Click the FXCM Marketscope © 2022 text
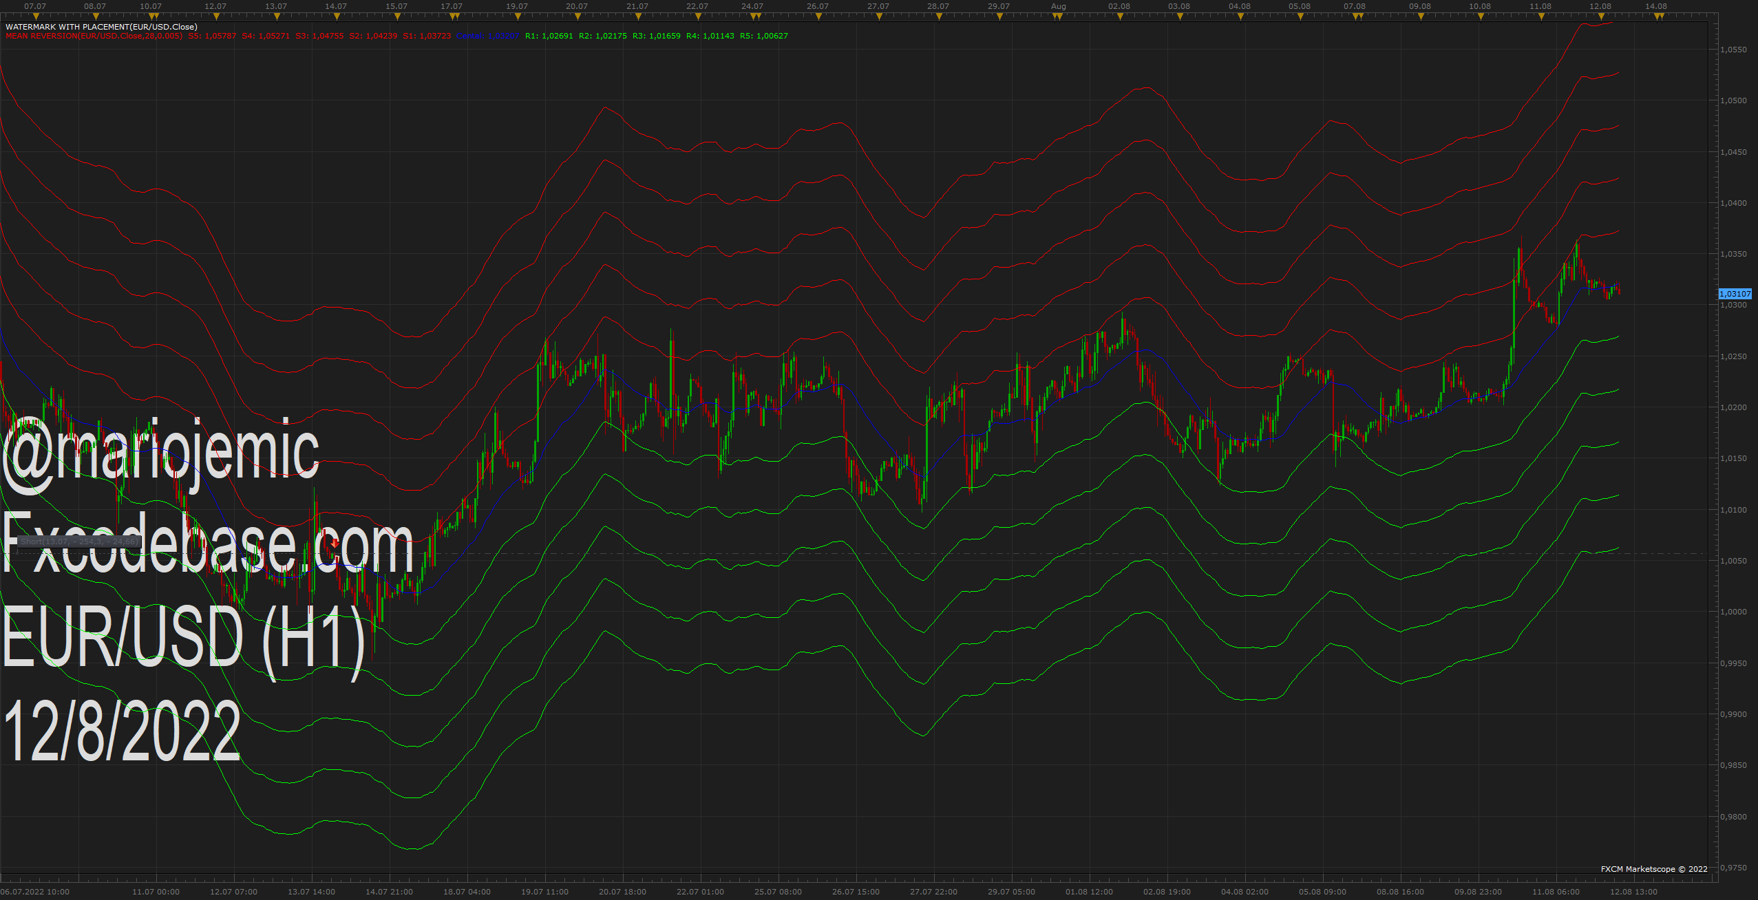Viewport: 1758px width, 900px height. click(1654, 869)
